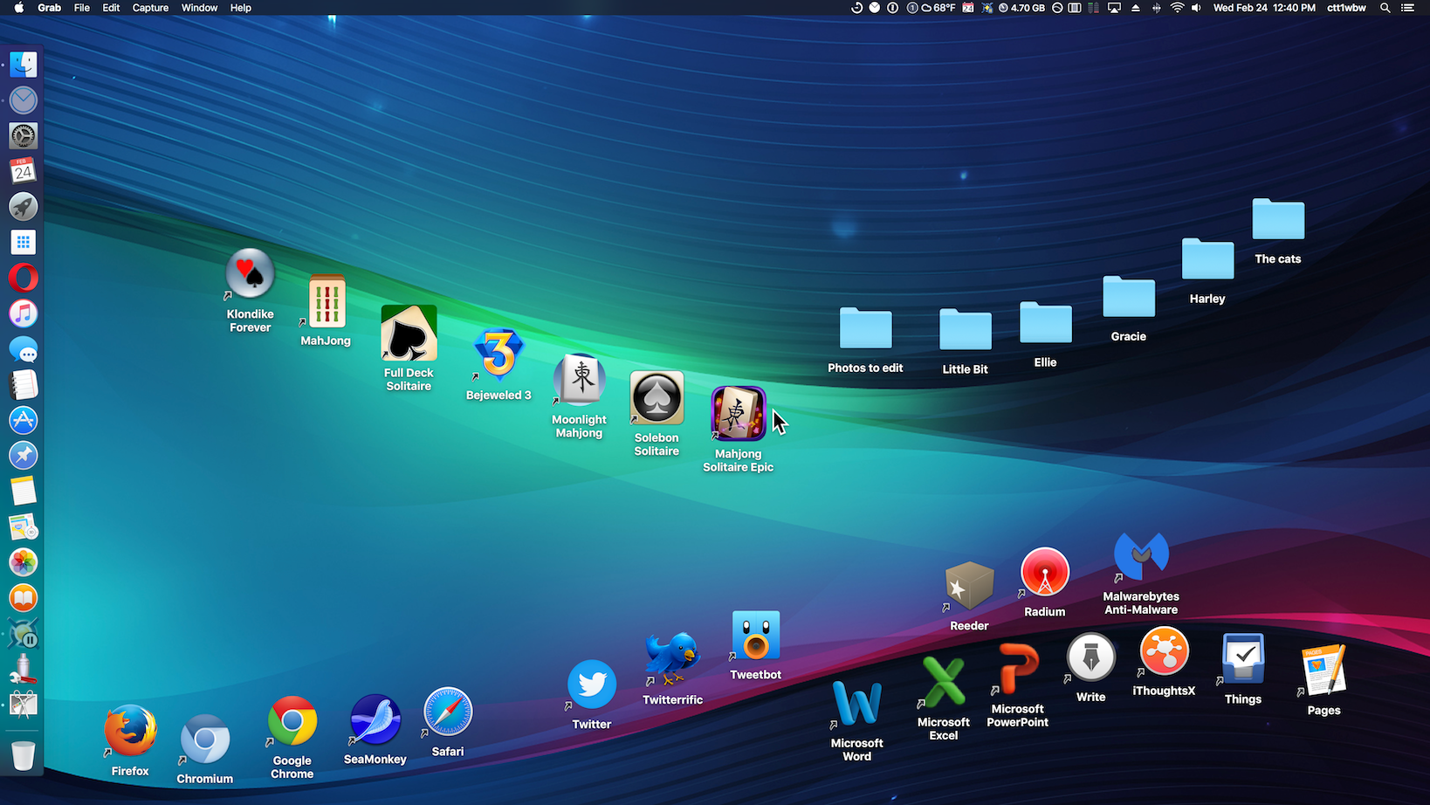Select Mahjong Solitaire Epic icon
The image size is (1430, 805).
click(x=739, y=414)
